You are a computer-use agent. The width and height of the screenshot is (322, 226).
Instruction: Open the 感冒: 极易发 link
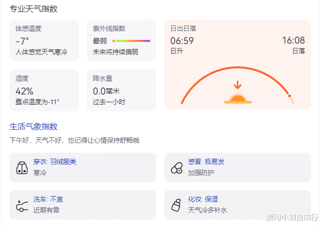click(206, 162)
